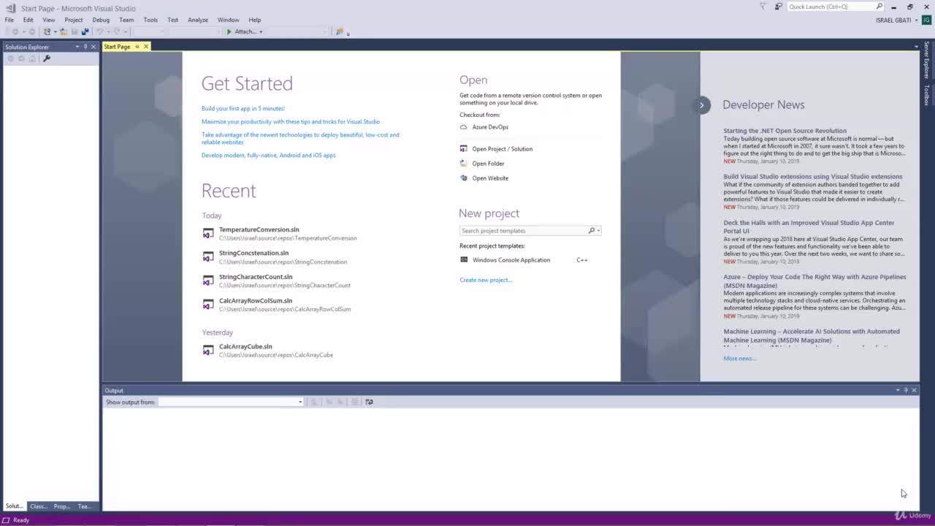Click Build your first app in 5 minutes link

pos(243,109)
